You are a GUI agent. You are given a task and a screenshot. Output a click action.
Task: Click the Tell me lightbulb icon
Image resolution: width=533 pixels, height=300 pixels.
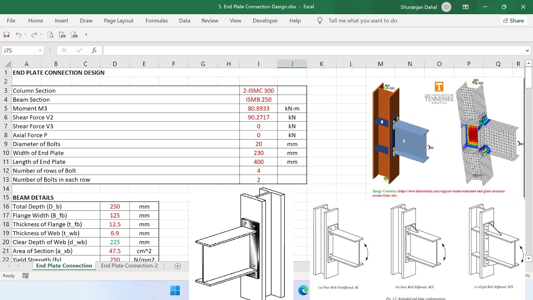click(x=320, y=20)
